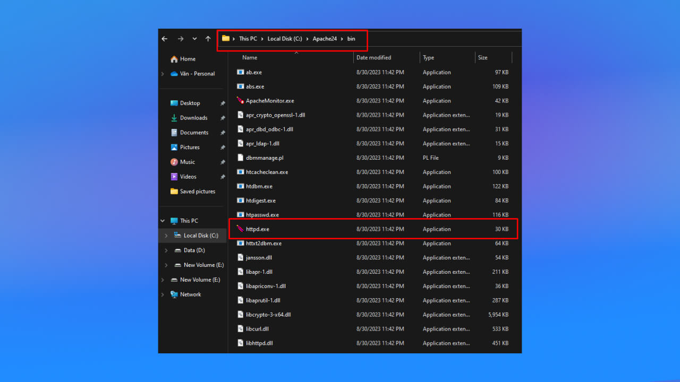The width and height of the screenshot is (680, 382).
Task: Click the libcrypto-3-x64.dll file icon
Action: click(x=240, y=315)
